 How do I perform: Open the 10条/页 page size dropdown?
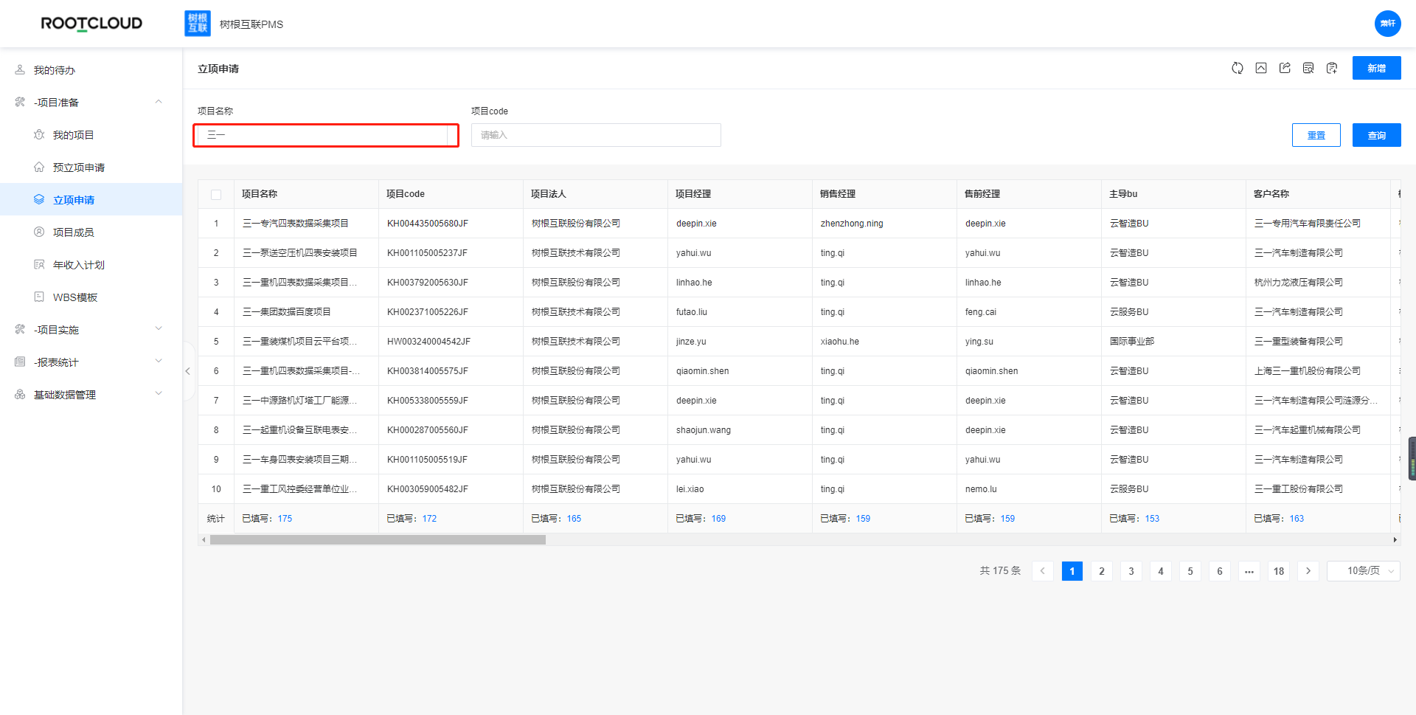[x=1364, y=571]
